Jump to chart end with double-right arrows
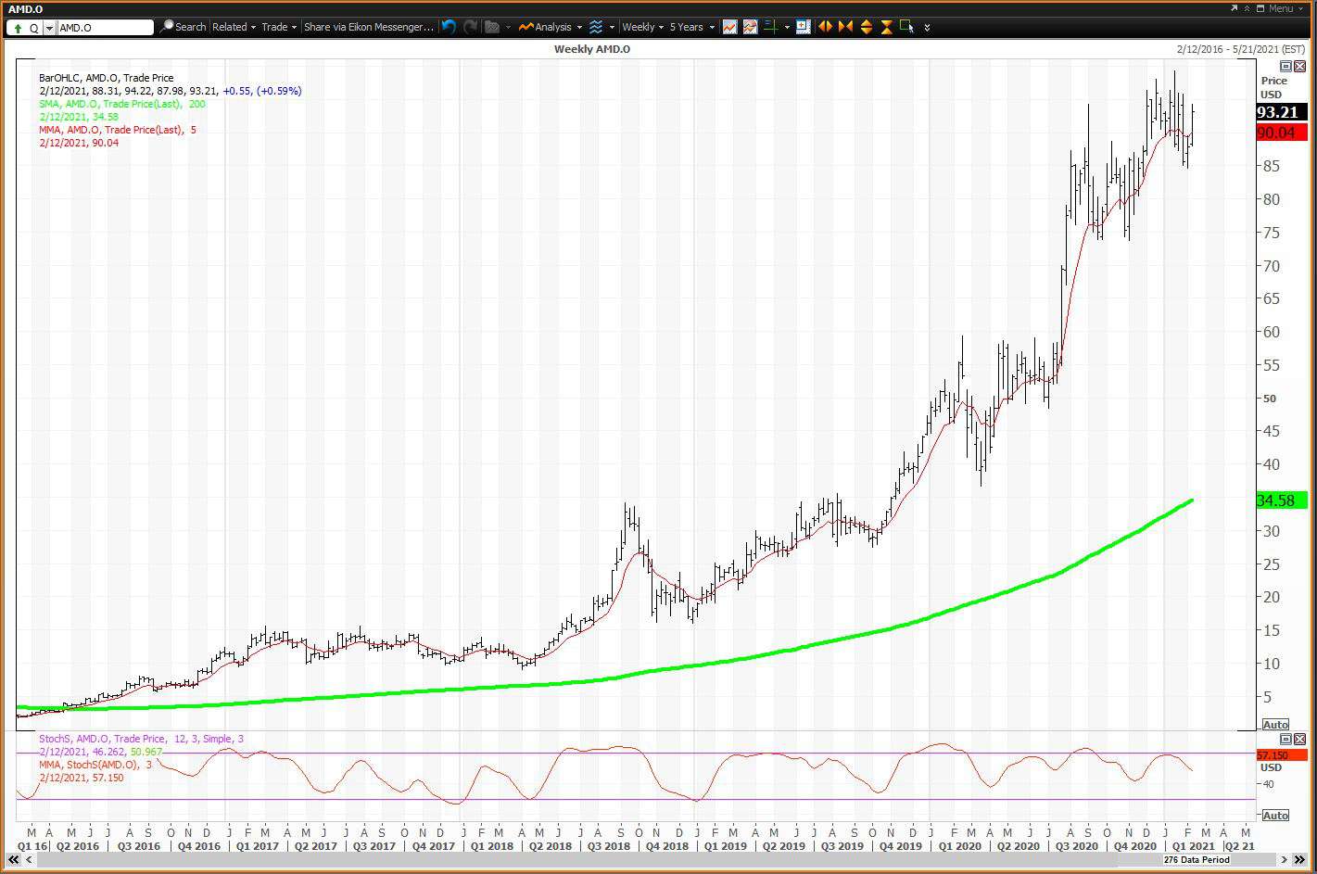Screen dimensions: 1317x874 tap(1300, 860)
